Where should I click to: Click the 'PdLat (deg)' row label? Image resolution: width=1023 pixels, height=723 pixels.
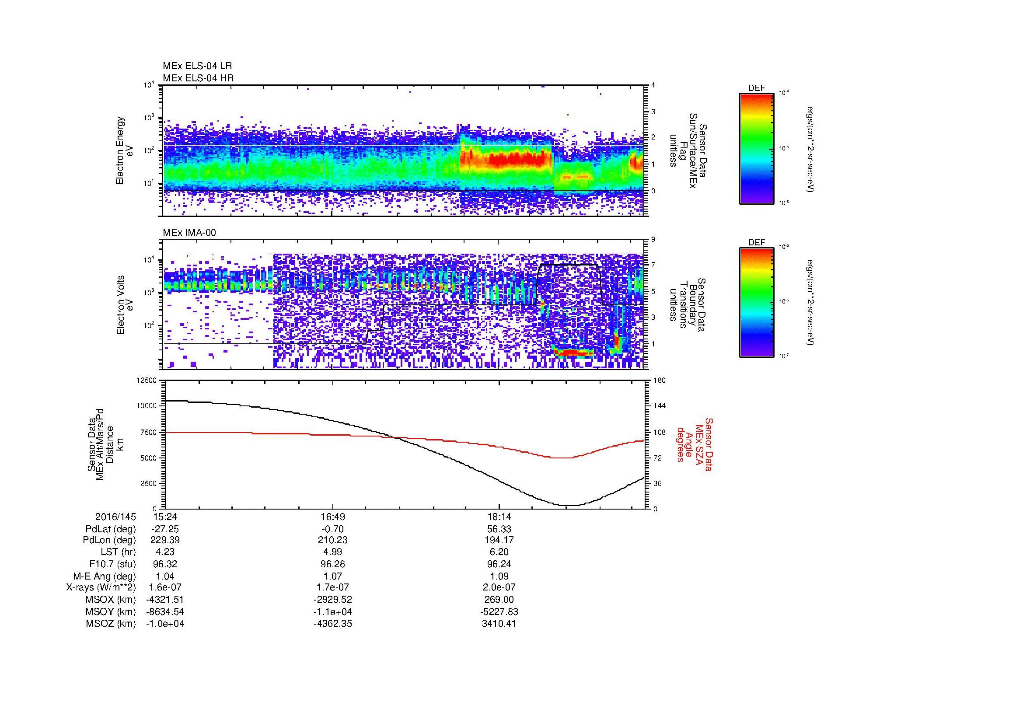click(111, 529)
